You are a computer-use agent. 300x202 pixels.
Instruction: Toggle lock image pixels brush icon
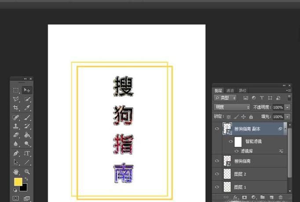pyautogui.click(x=236, y=117)
